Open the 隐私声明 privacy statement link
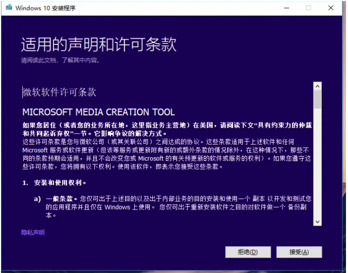The height and width of the screenshot is (273, 348). 33,232
